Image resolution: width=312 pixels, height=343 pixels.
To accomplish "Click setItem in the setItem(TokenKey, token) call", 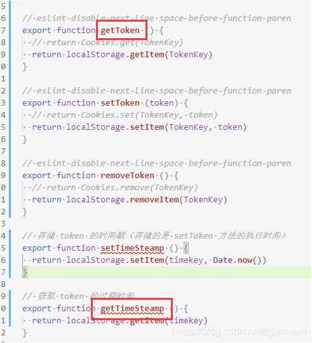I will tap(147, 127).
